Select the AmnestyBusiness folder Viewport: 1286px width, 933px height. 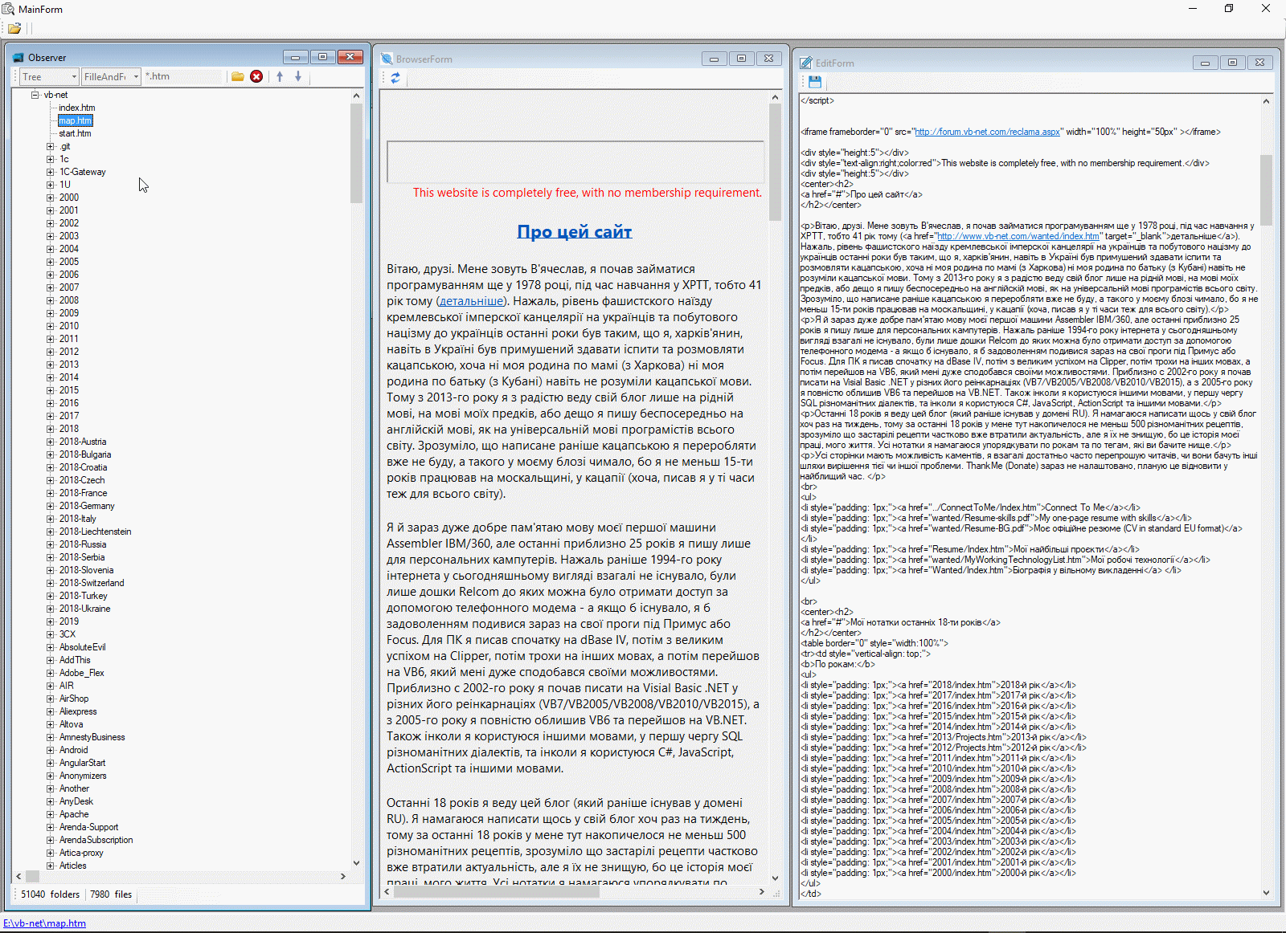92,737
